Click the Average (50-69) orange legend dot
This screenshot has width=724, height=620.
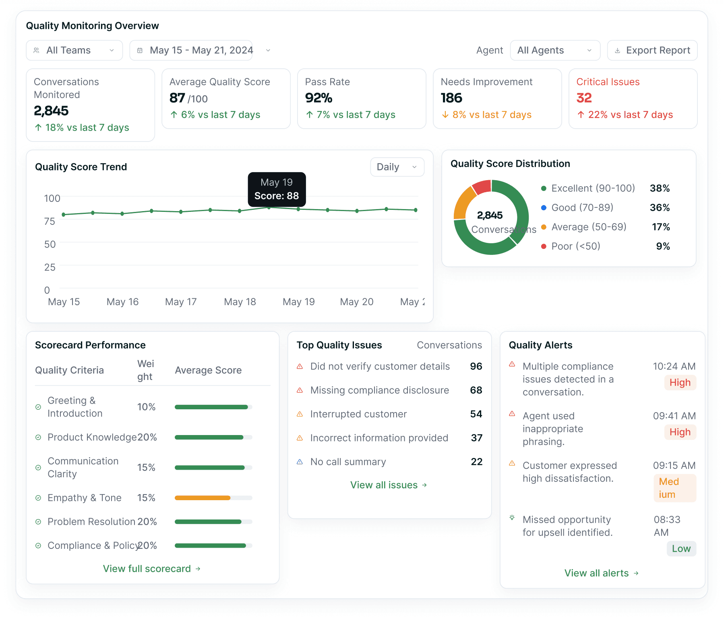(544, 227)
